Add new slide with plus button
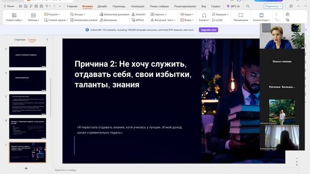The image size is (310, 174). 26,168
